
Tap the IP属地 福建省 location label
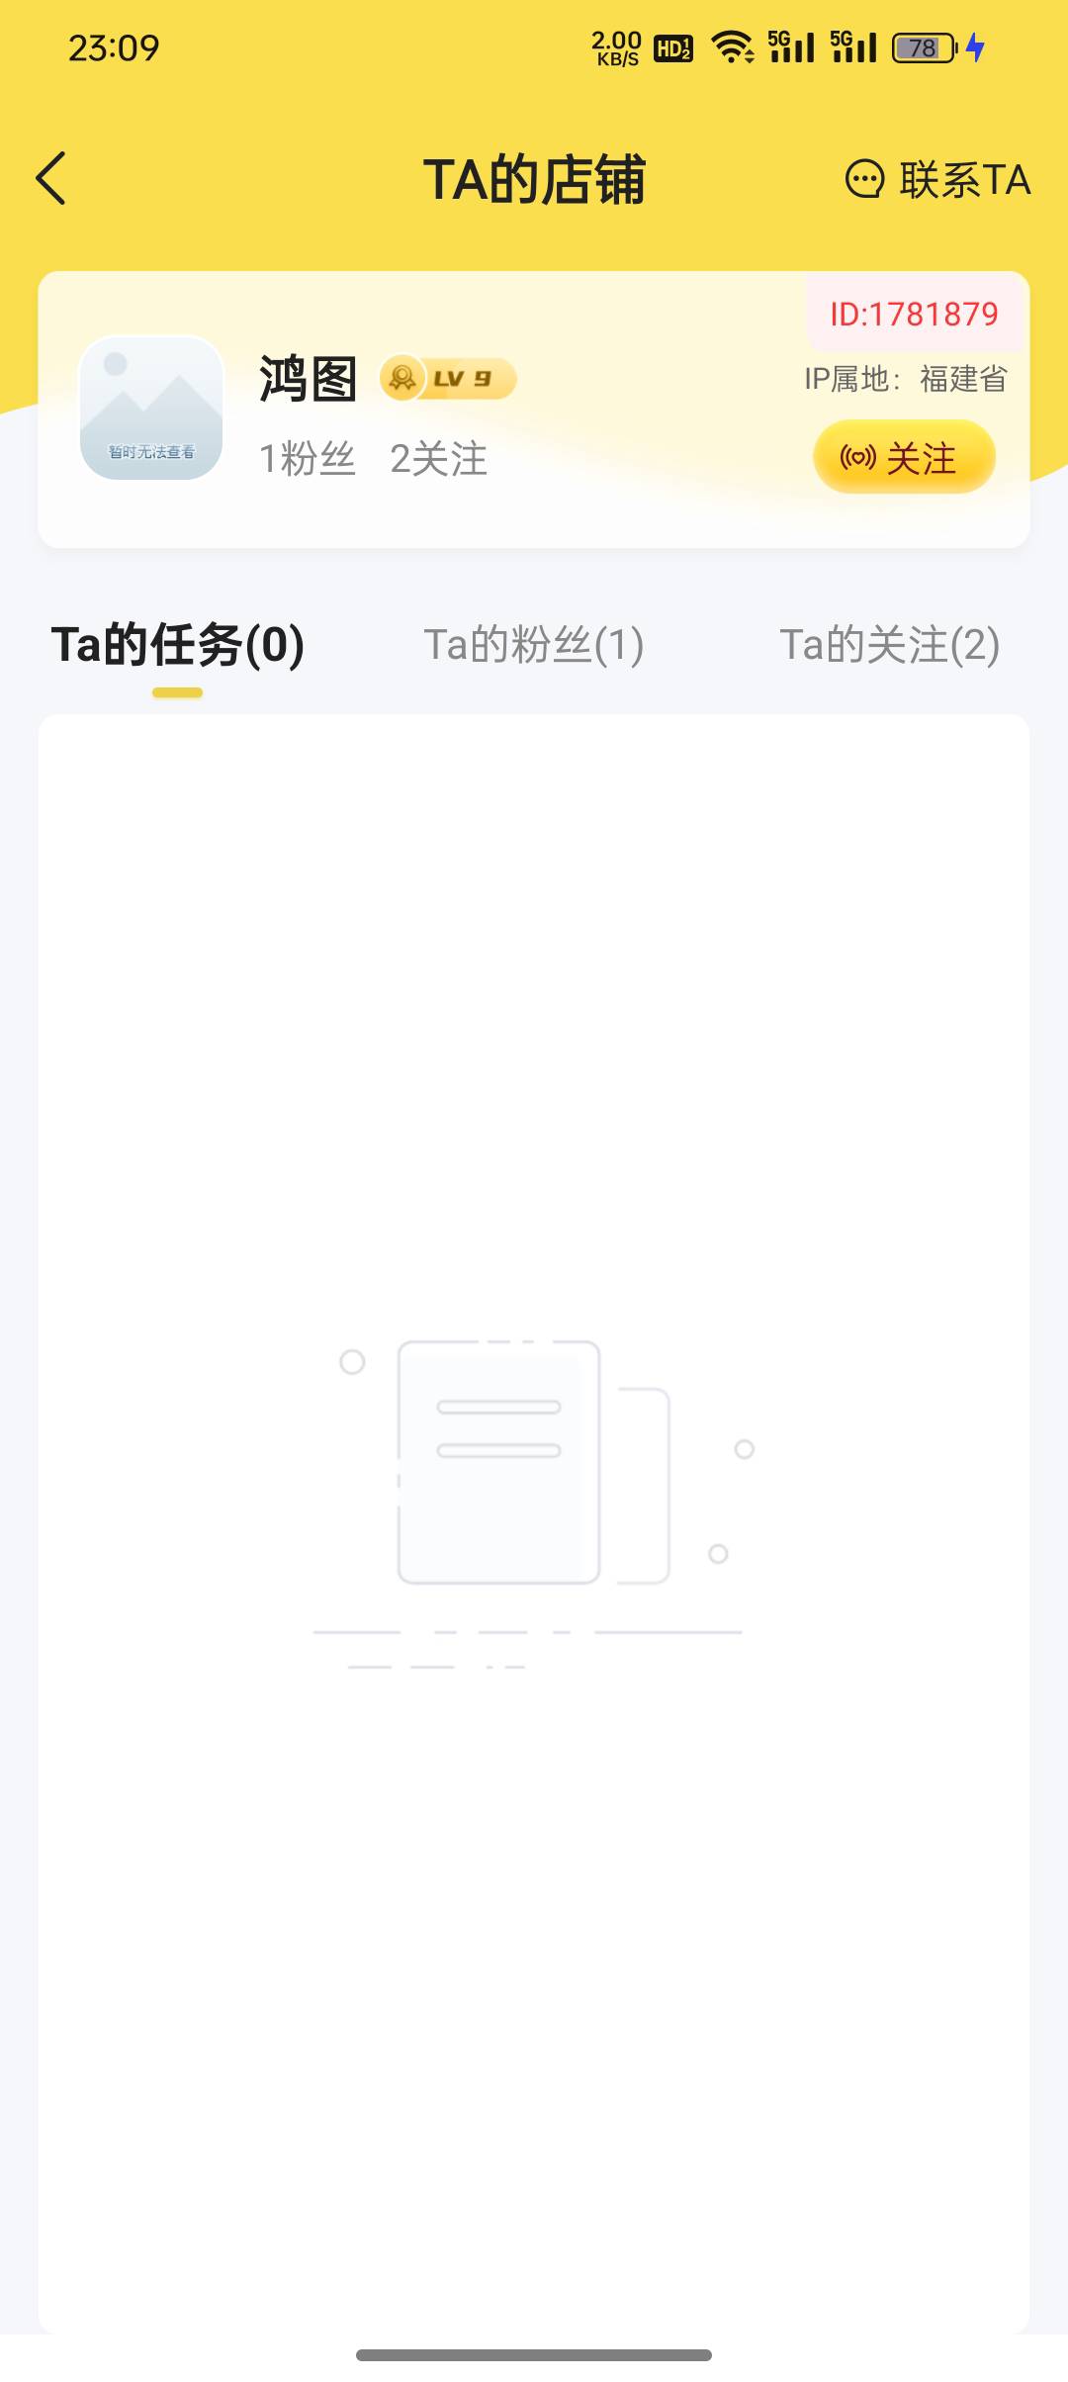point(906,379)
